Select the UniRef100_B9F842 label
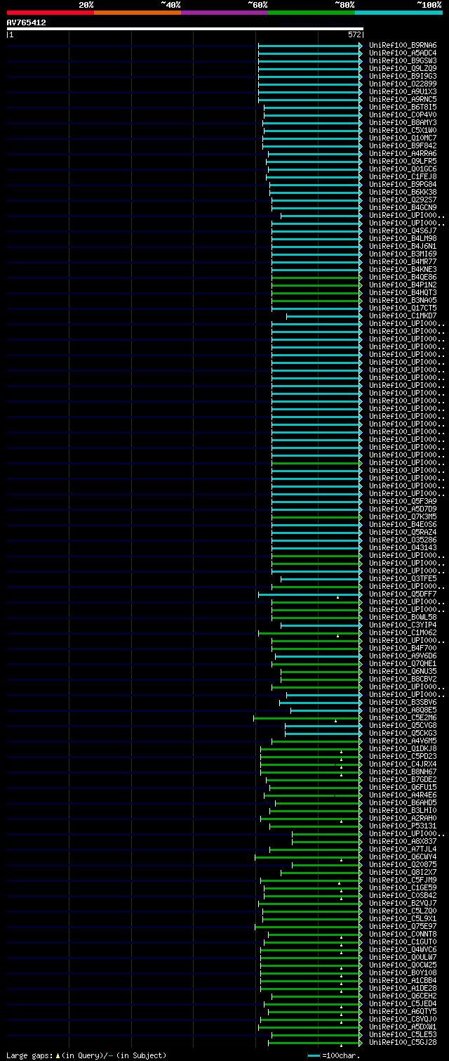 (403, 146)
